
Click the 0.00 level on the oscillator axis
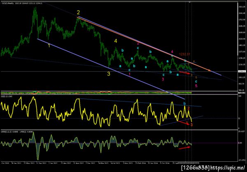pyautogui.click(x=240, y=143)
